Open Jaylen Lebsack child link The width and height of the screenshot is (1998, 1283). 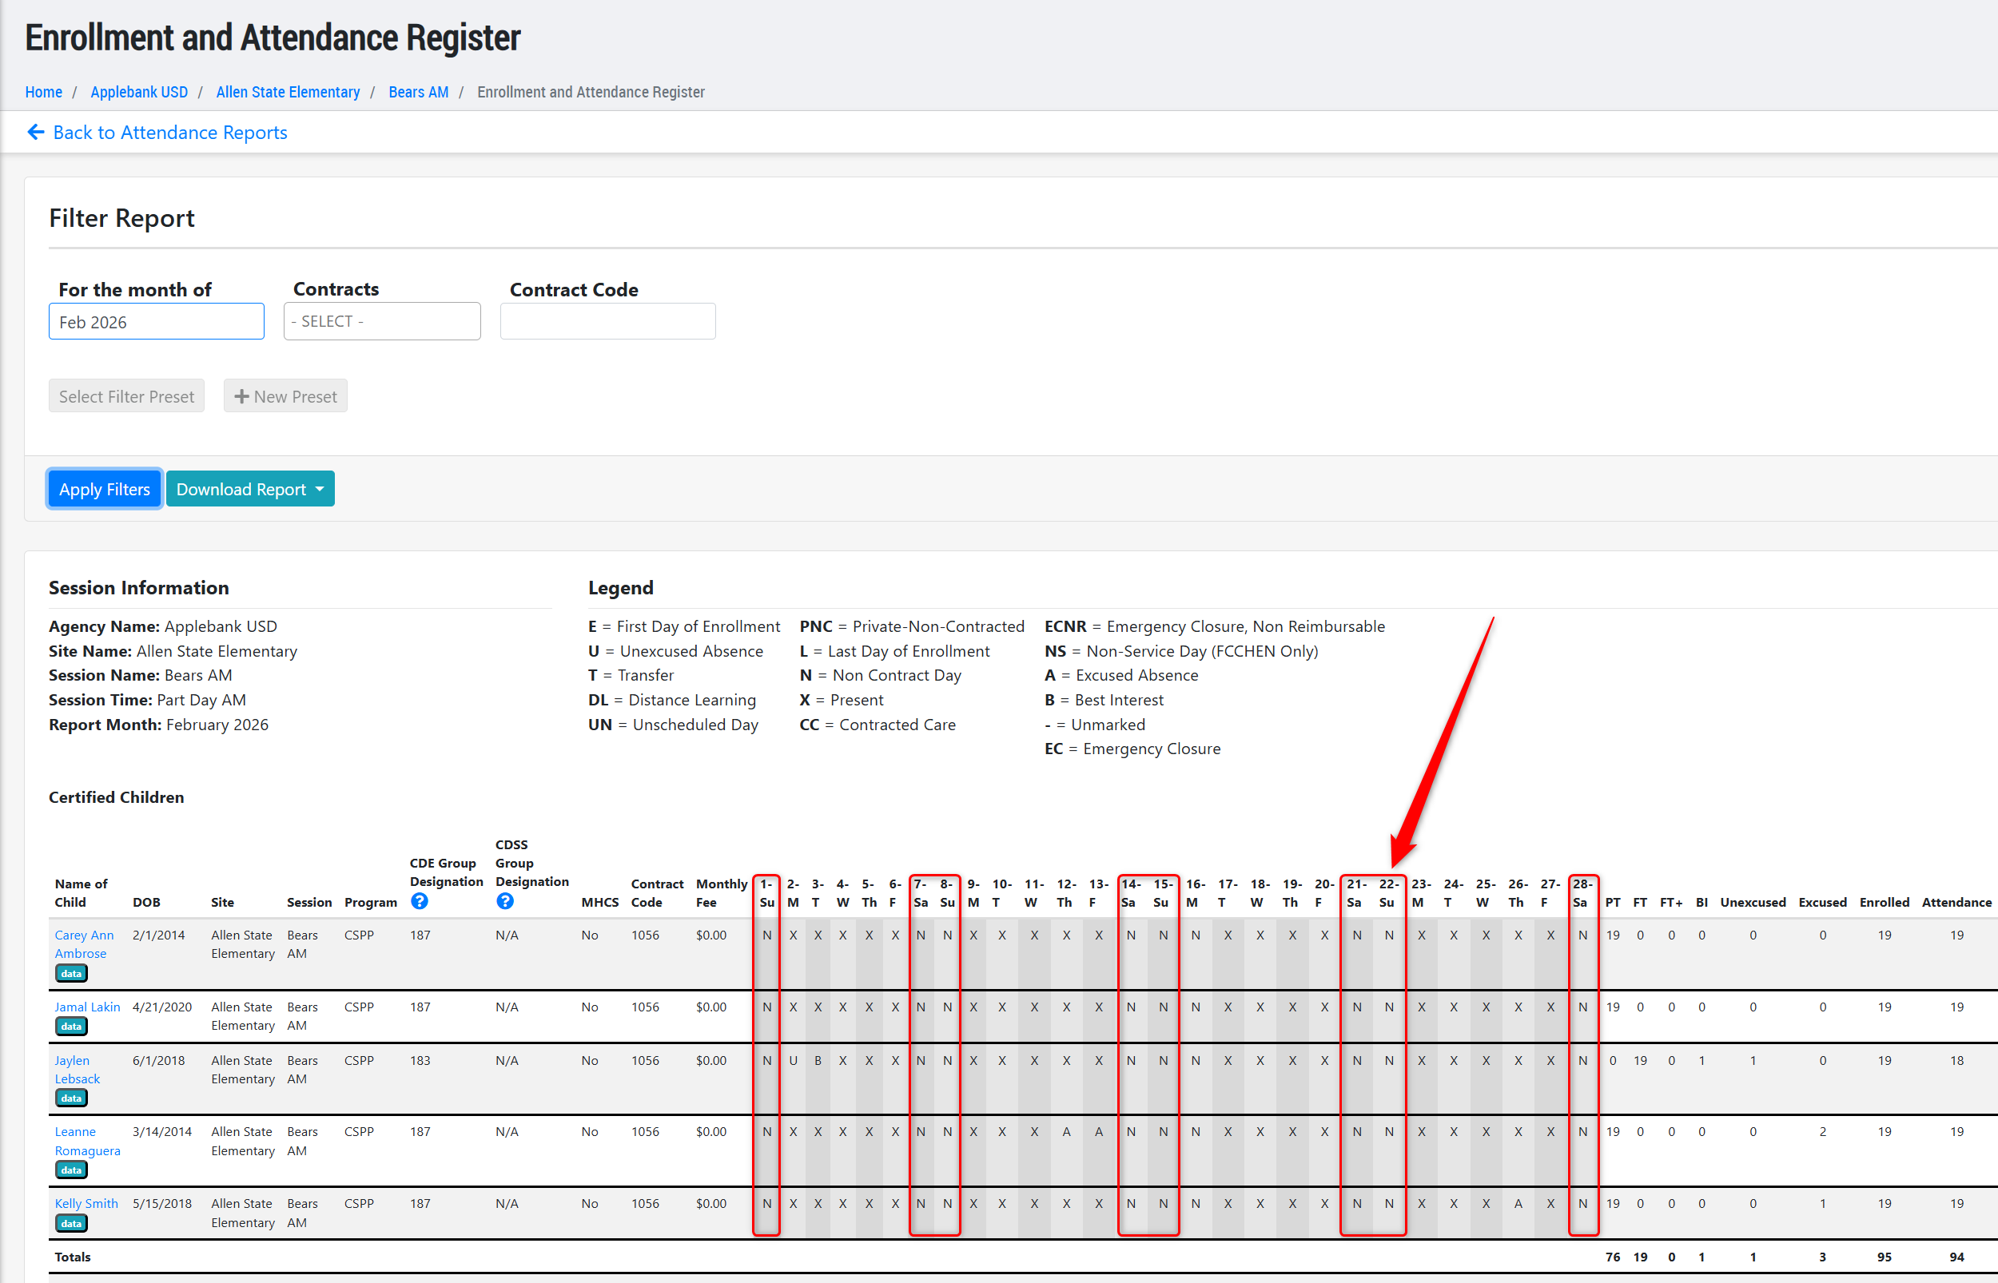76,1069
